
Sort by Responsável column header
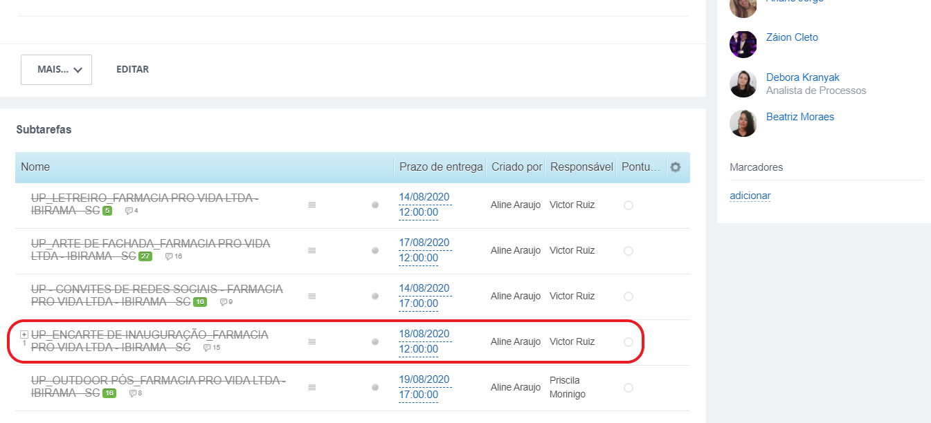tap(581, 167)
